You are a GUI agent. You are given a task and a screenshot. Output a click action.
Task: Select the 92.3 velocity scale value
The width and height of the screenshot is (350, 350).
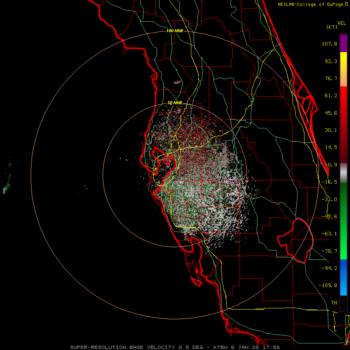point(331,61)
